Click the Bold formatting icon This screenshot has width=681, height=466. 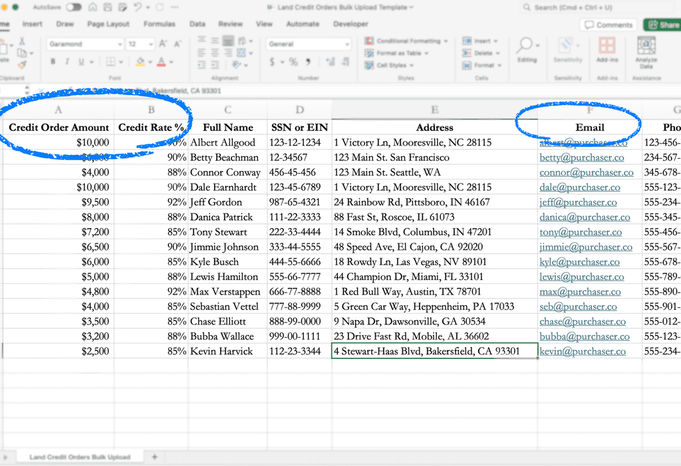point(53,62)
